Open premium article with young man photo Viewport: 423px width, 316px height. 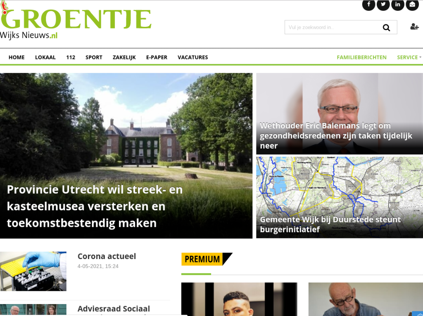pyautogui.click(x=239, y=299)
